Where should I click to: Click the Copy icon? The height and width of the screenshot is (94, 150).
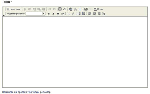click(x=29, y=9)
